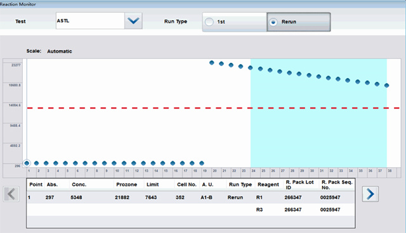Screen dimensions: 406x233
Task: Click data point 19 on the baseline
Action: tap(202, 163)
